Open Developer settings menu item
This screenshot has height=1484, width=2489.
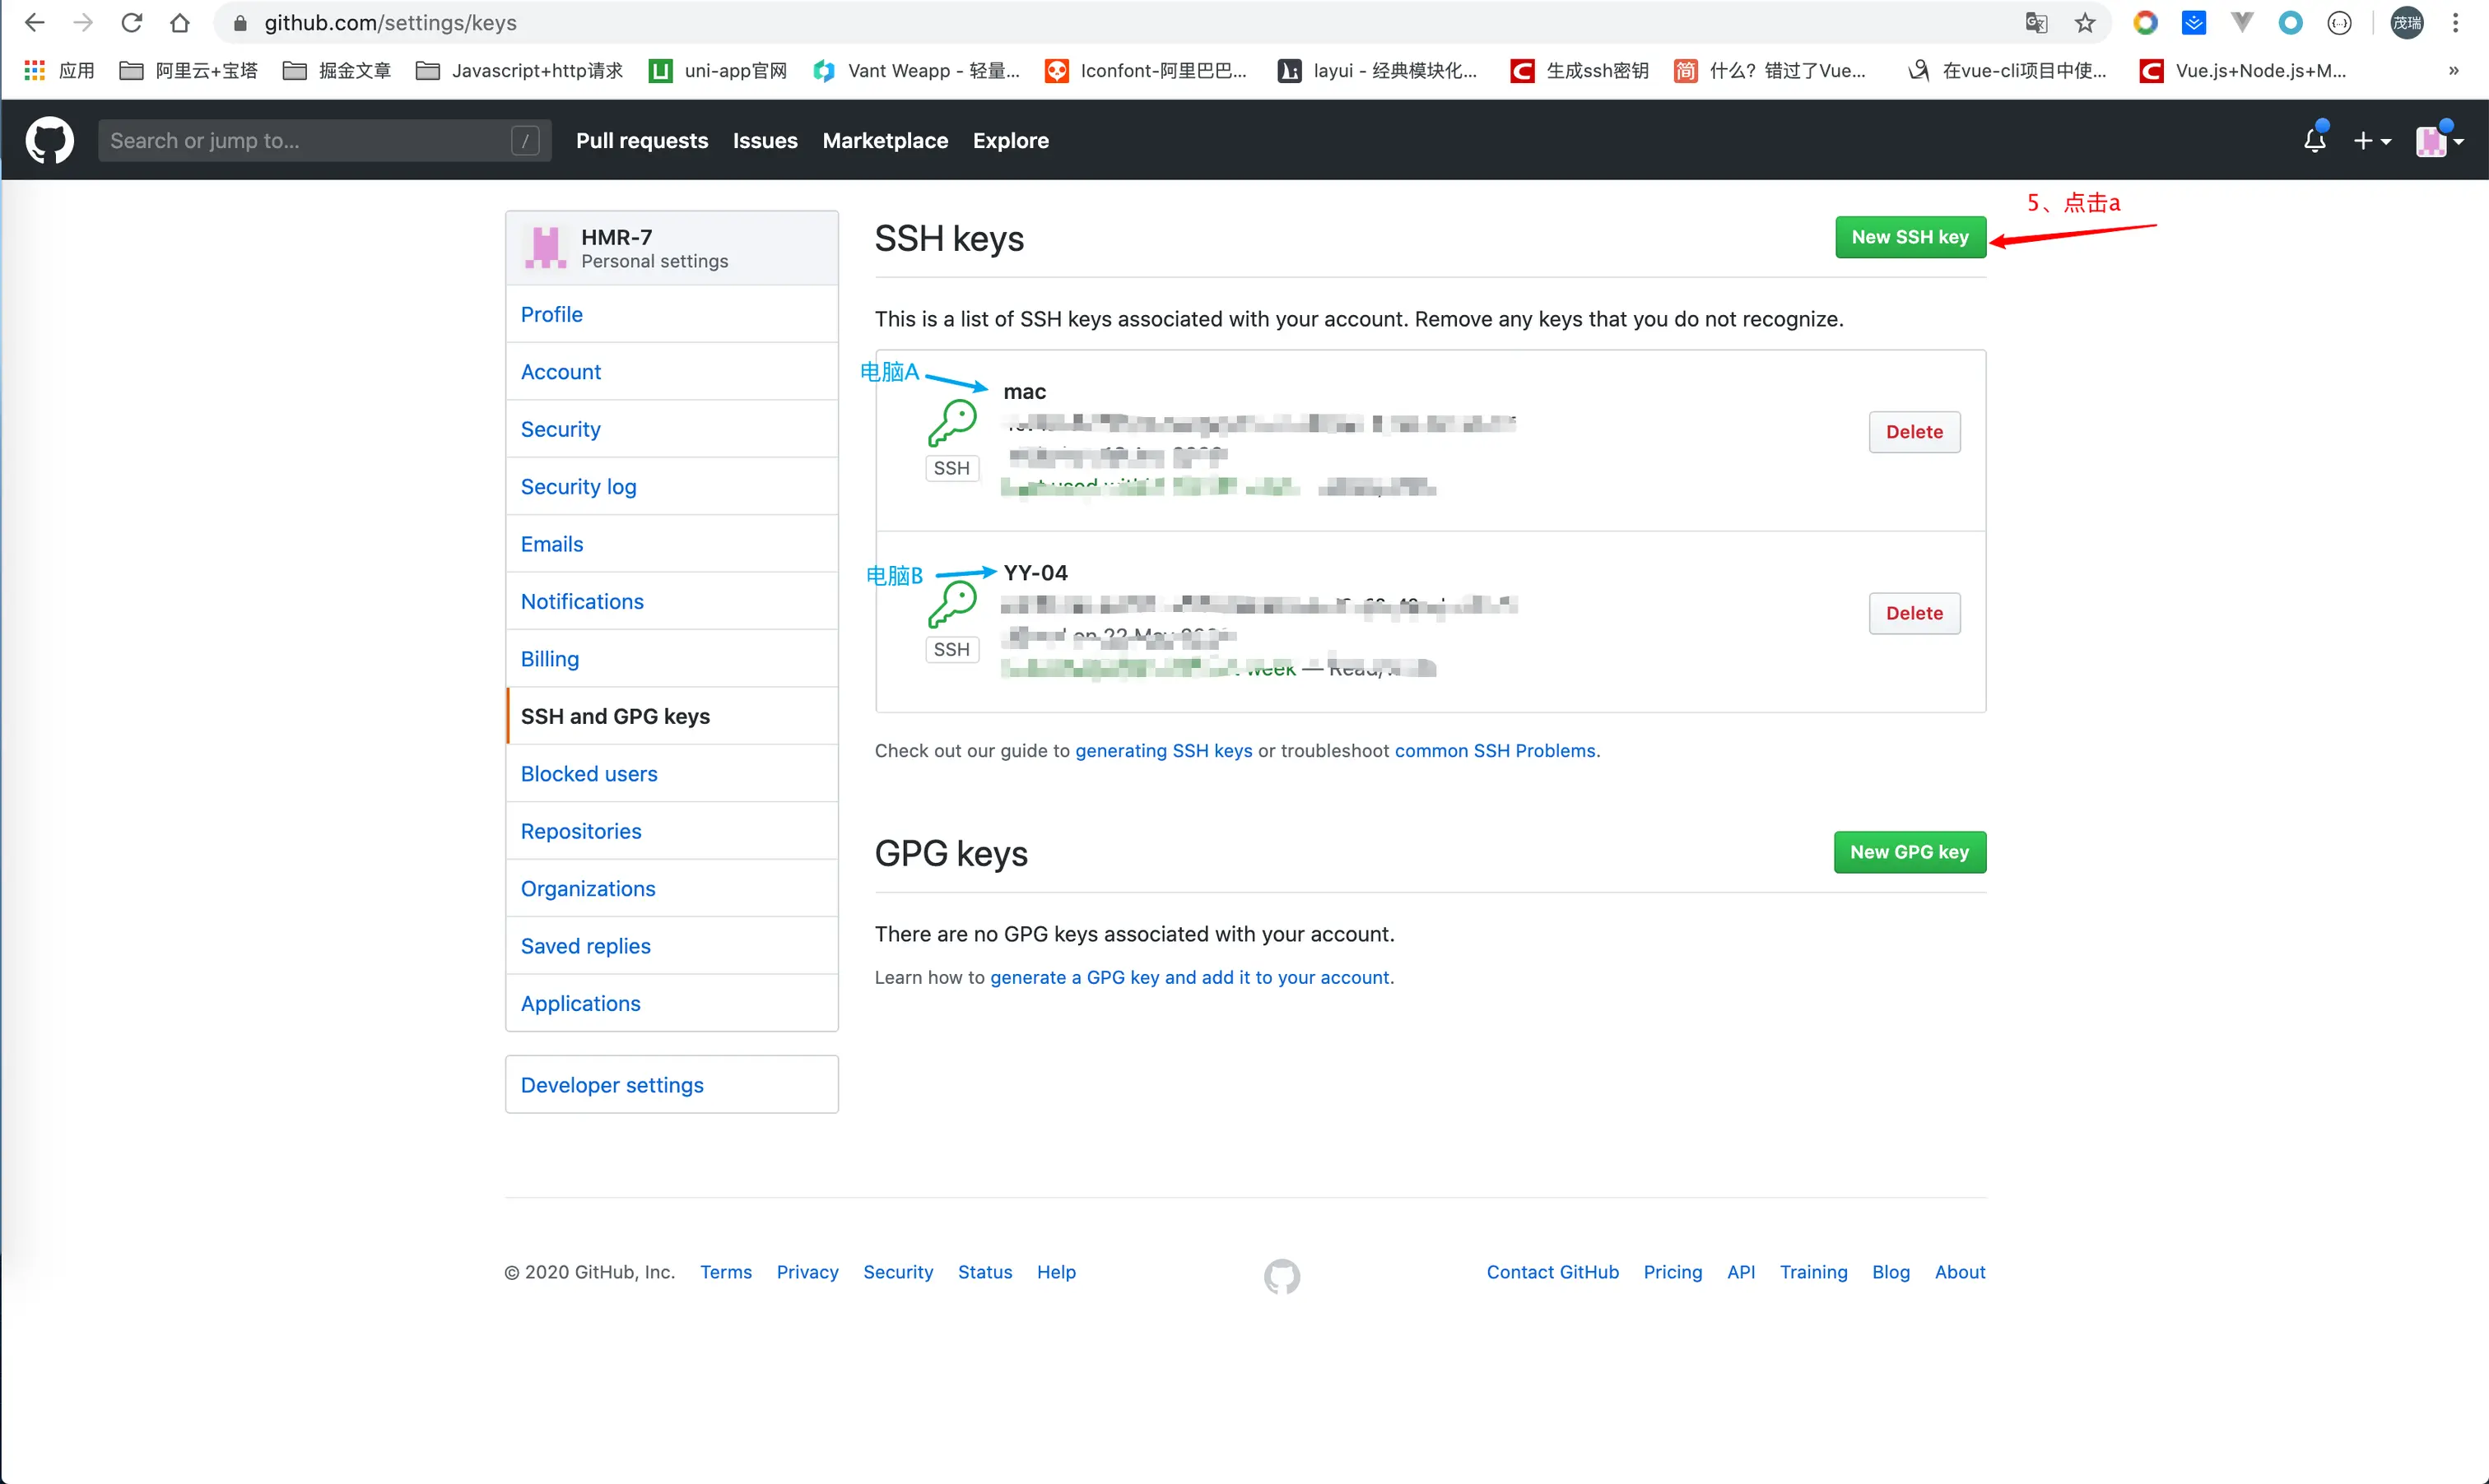coord(612,1085)
